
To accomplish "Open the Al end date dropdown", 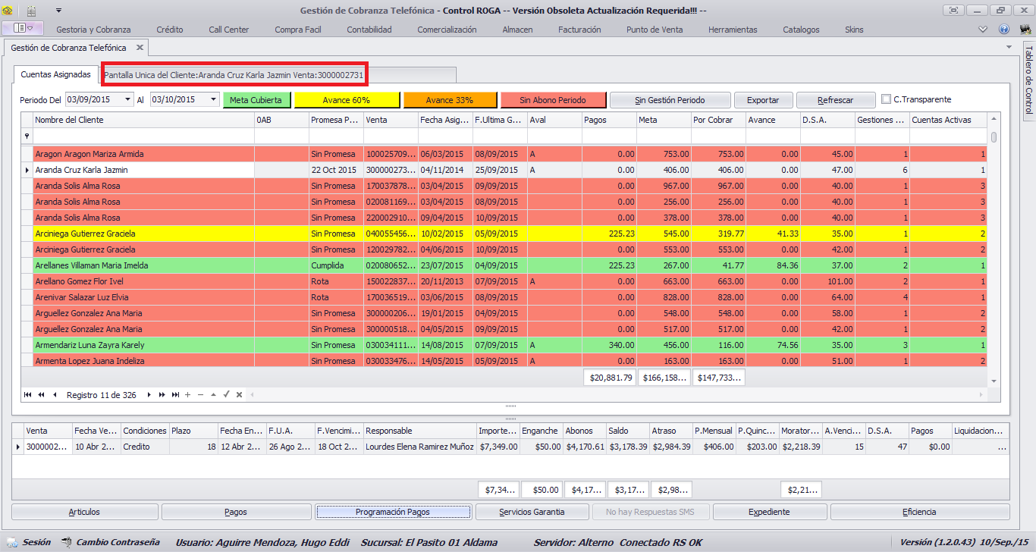I will [214, 99].
